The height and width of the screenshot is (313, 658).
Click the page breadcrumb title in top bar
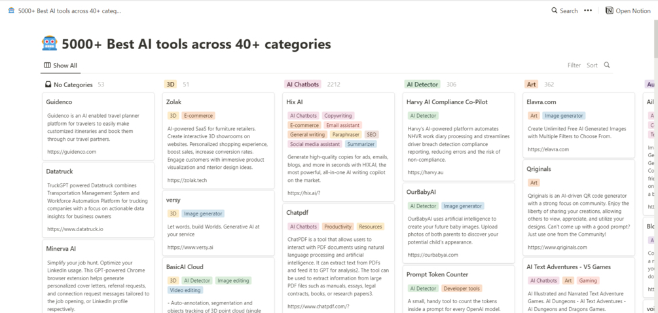[x=69, y=11]
